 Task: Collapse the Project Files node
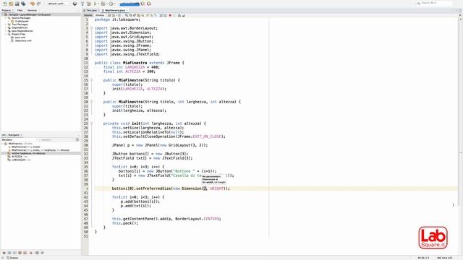[6, 34]
